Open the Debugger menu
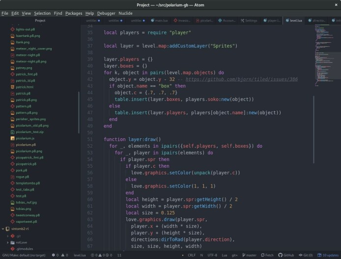The height and width of the screenshot is (259, 341). coord(106,13)
